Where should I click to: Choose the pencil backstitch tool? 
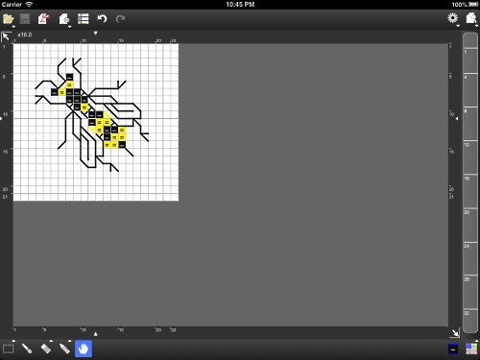pos(64,348)
